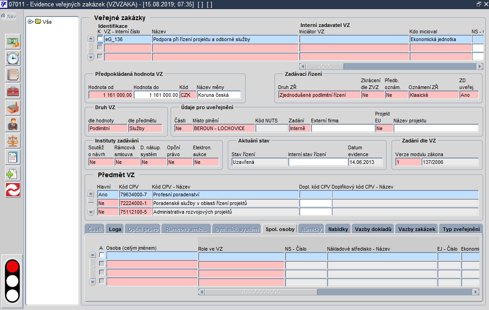Tick the K checkbox for eG_136 row
Screen dimensions: 489x310
100,39
